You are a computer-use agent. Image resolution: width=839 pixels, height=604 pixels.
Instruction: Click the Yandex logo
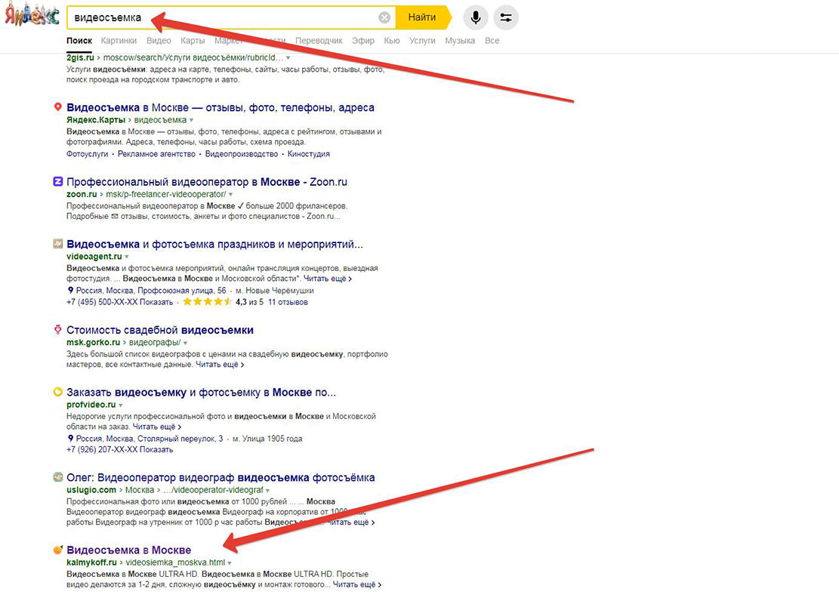point(32,16)
